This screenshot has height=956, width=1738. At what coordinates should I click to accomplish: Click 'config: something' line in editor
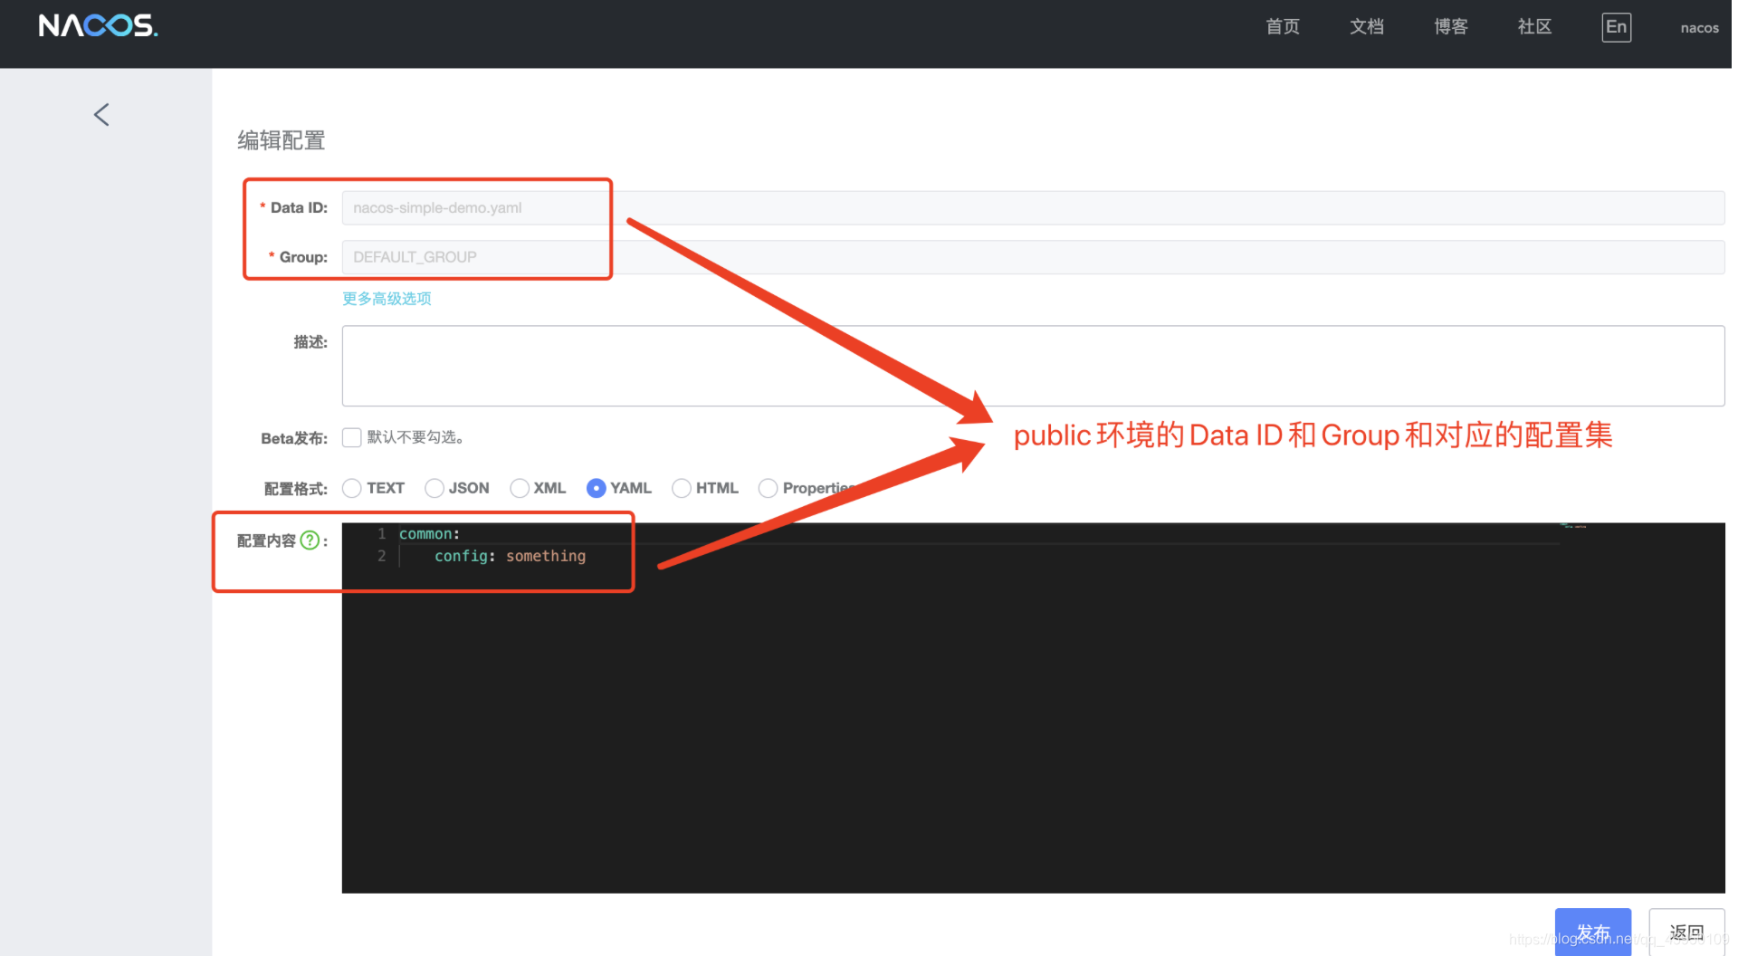pos(510,556)
